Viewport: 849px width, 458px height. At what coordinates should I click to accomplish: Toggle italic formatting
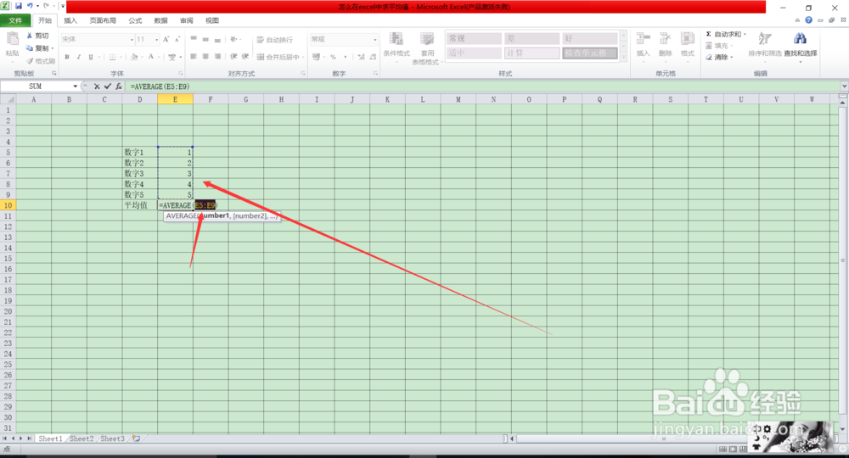(x=79, y=57)
